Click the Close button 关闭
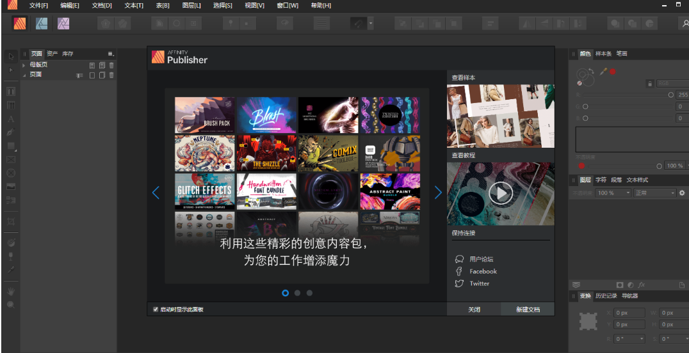689x353 pixels. tap(474, 309)
